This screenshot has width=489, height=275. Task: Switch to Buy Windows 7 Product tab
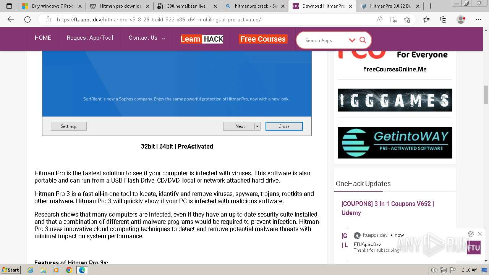[49, 6]
